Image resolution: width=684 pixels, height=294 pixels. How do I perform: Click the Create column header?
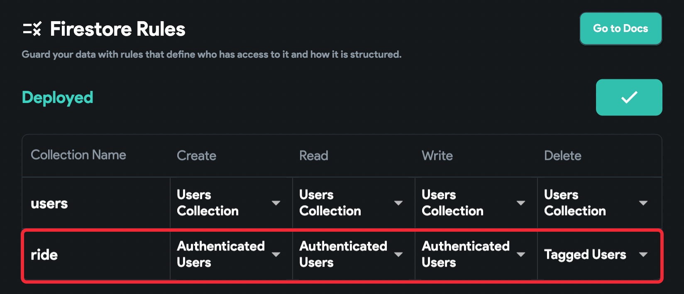[x=196, y=156]
